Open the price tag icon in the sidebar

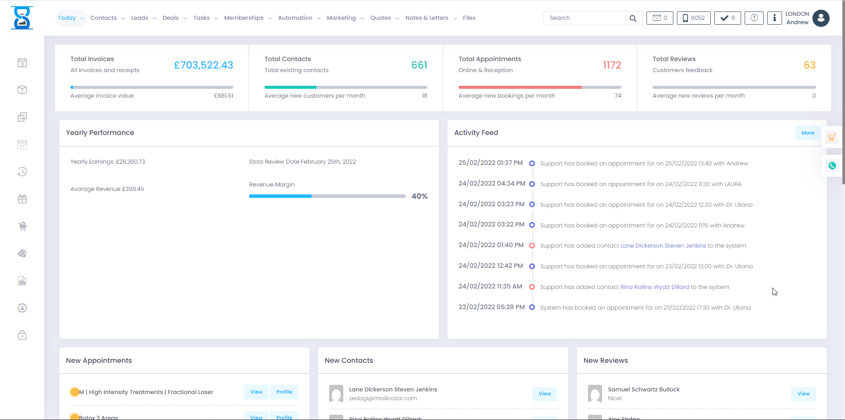(x=22, y=253)
